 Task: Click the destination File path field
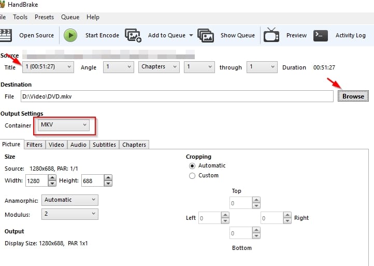pyautogui.click(x=177, y=96)
